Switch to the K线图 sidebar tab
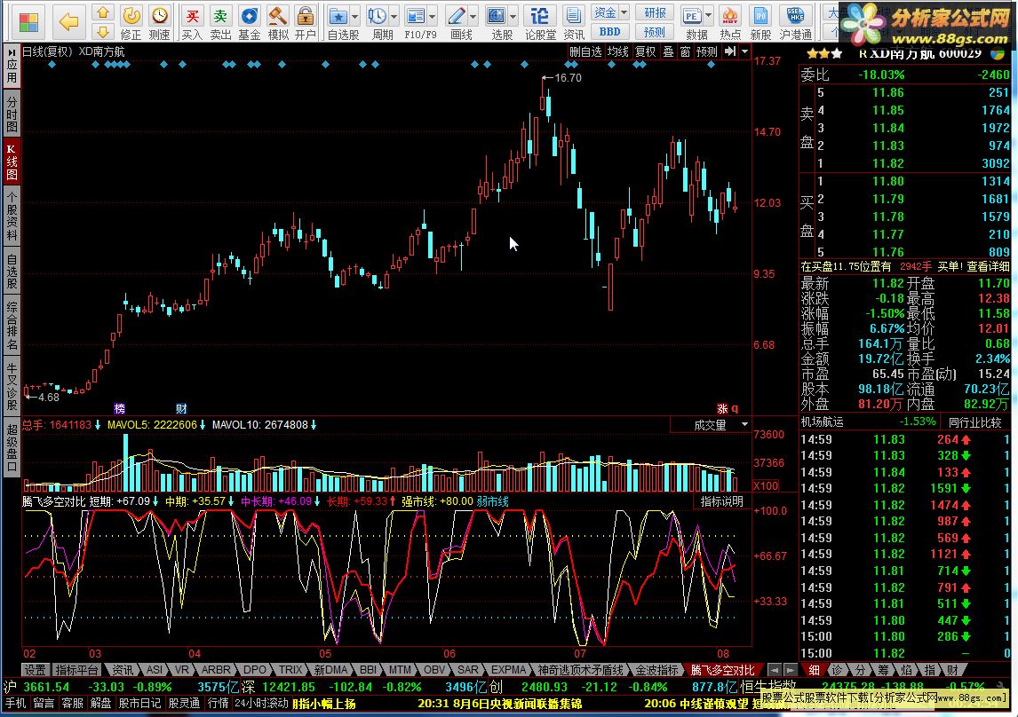The width and height of the screenshot is (1018, 717). pos(12,161)
